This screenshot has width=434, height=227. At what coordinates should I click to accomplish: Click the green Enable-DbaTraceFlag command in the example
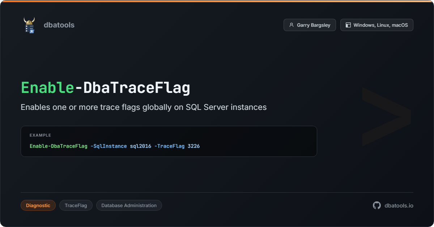tap(58, 146)
